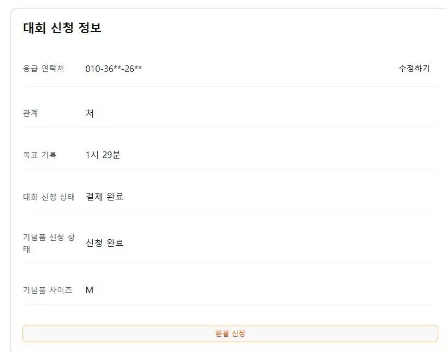Click the 목표 기록 label
The height and width of the screenshot is (352, 447).
pyautogui.click(x=40, y=155)
